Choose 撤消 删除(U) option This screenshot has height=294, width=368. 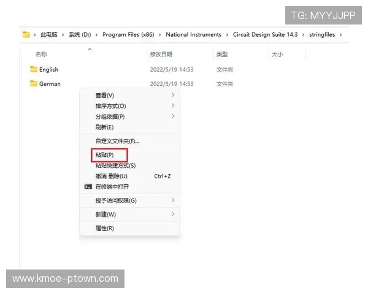(x=130, y=176)
